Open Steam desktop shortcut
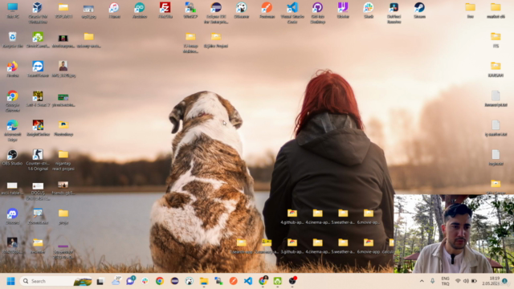 point(419,10)
